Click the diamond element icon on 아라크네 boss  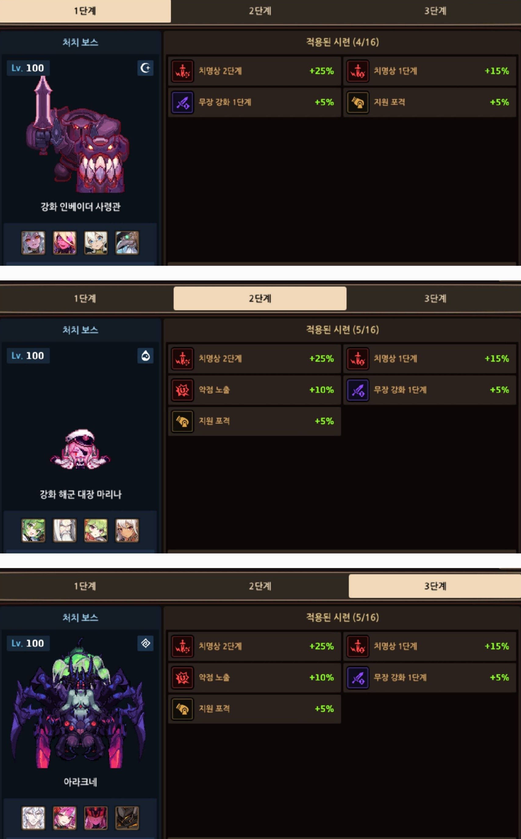pyautogui.click(x=145, y=643)
